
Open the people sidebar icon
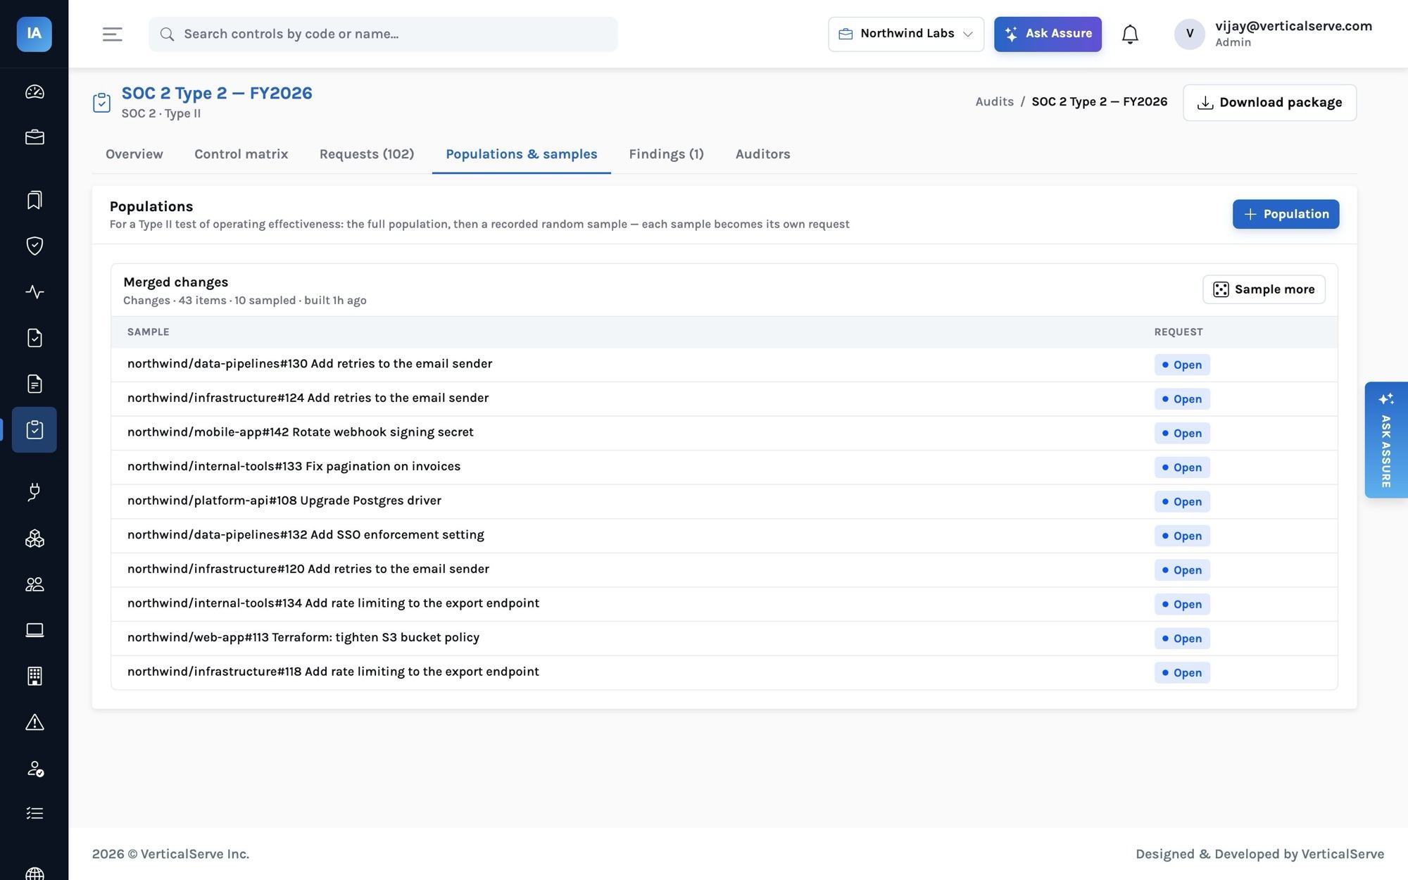(x=34, y=584)
